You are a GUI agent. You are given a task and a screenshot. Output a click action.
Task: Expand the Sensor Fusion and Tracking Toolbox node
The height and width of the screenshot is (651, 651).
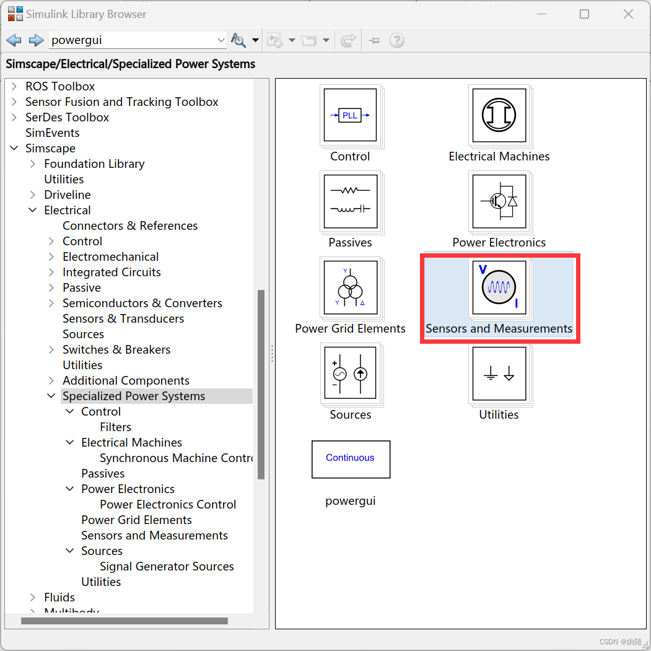pyautogui.click(x=14, y=102)
